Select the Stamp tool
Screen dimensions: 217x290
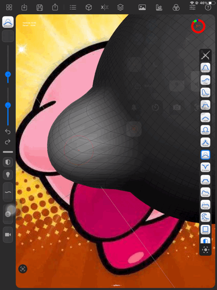205,230
